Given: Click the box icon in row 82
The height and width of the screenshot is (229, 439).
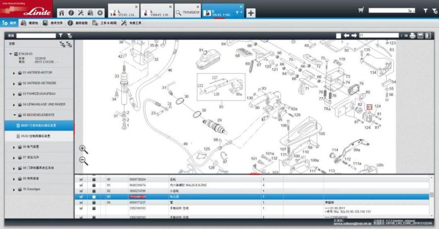Looking at the screenshot, I should click(x=94, y=191).
